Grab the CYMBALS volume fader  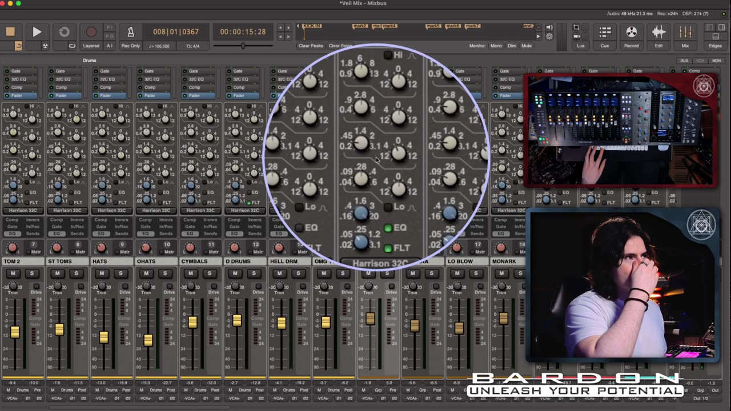click(x=192, y=323)
